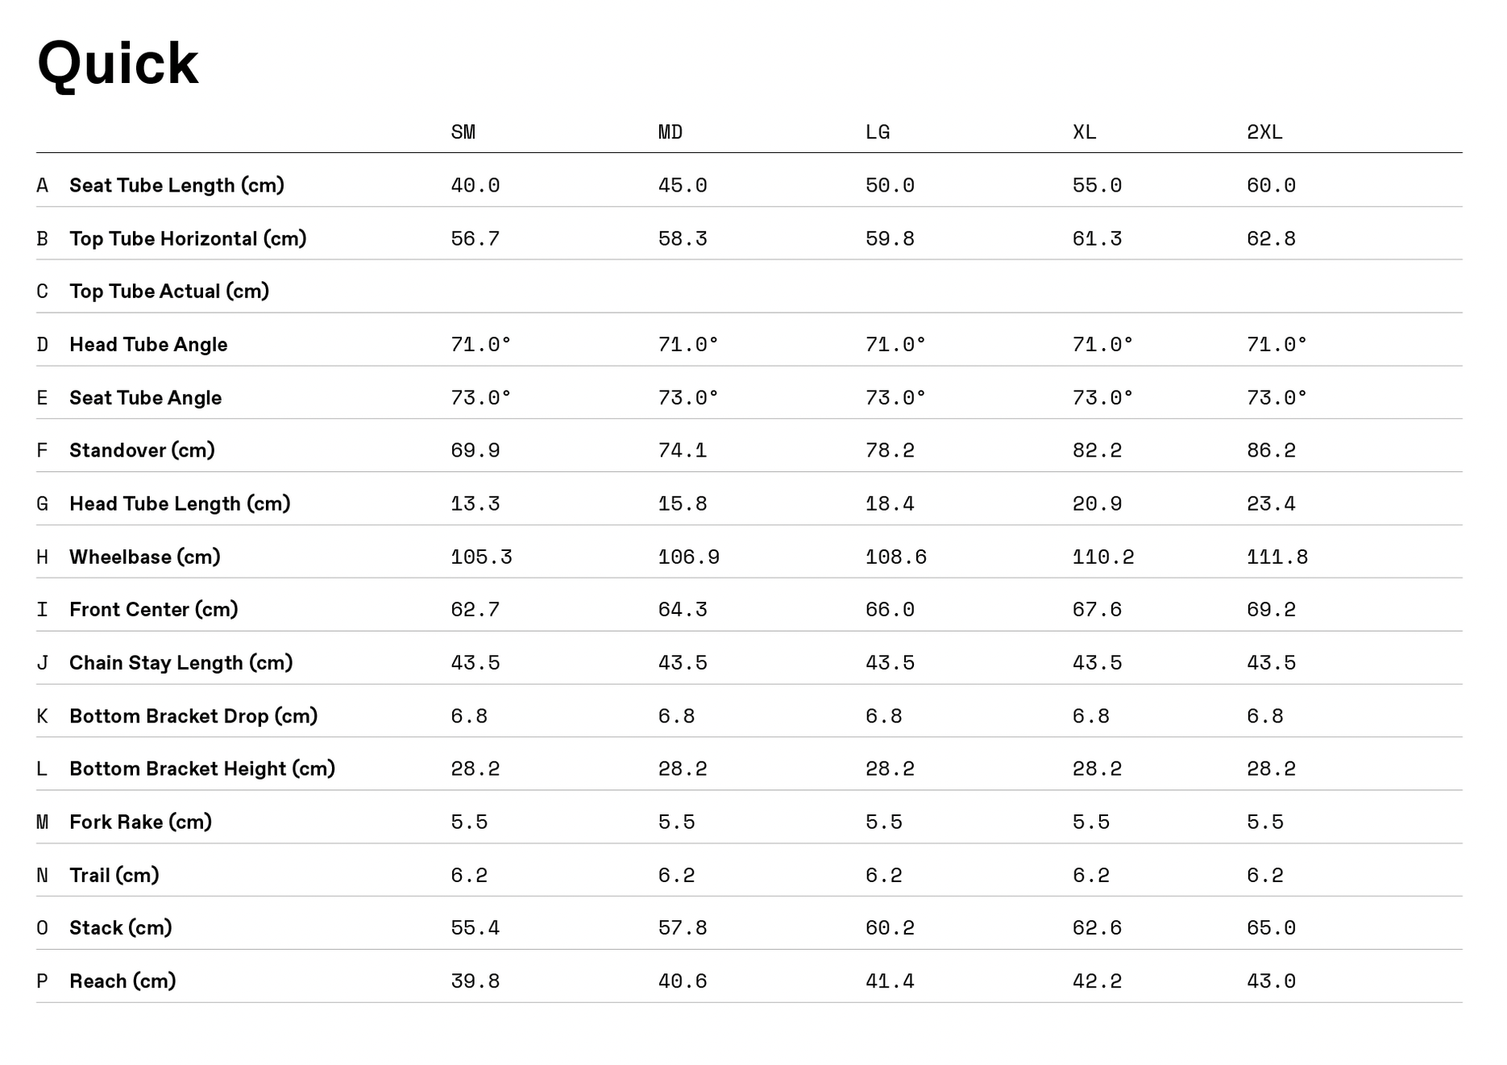This screenshot has width=1507, height=1065.
Task: Select the MD size column header
Action: tap(670, 132)
